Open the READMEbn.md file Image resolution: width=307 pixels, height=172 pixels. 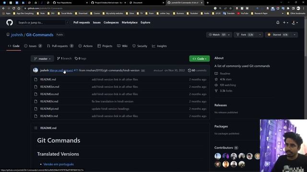tap(49, 87)
